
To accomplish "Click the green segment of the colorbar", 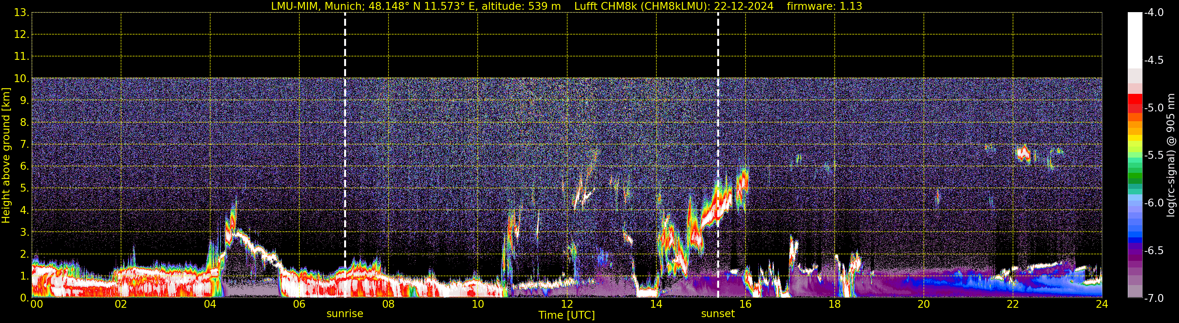I will point(1135,176).
